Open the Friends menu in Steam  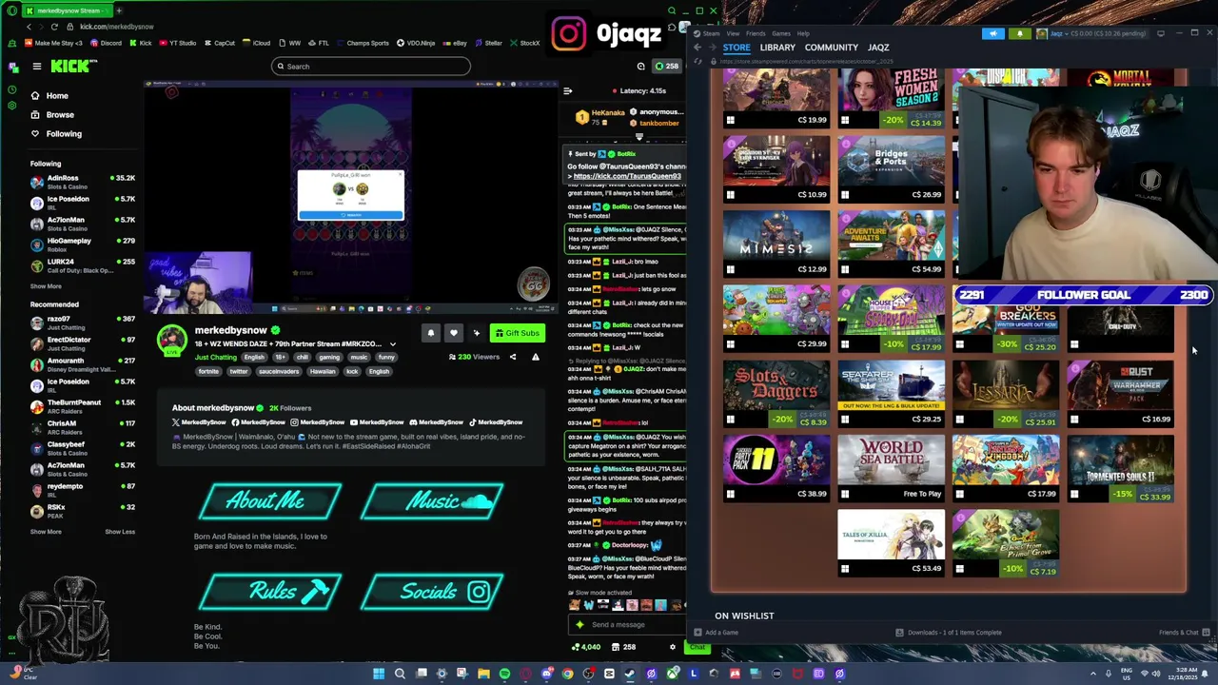click(756, 33)
